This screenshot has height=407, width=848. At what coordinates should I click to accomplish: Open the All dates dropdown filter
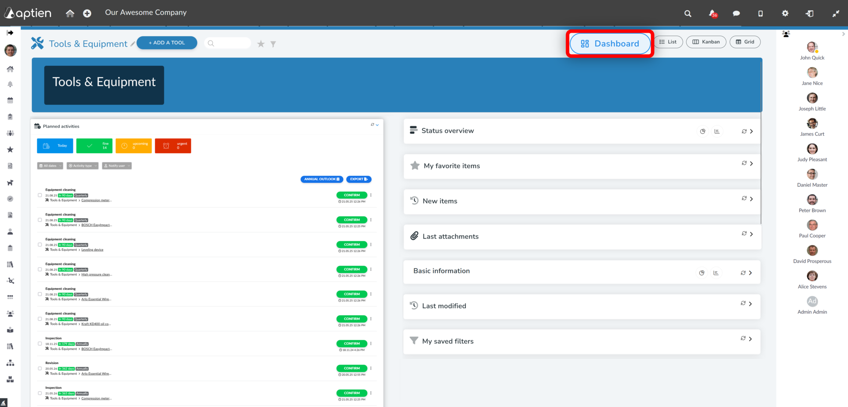point(50,166)
